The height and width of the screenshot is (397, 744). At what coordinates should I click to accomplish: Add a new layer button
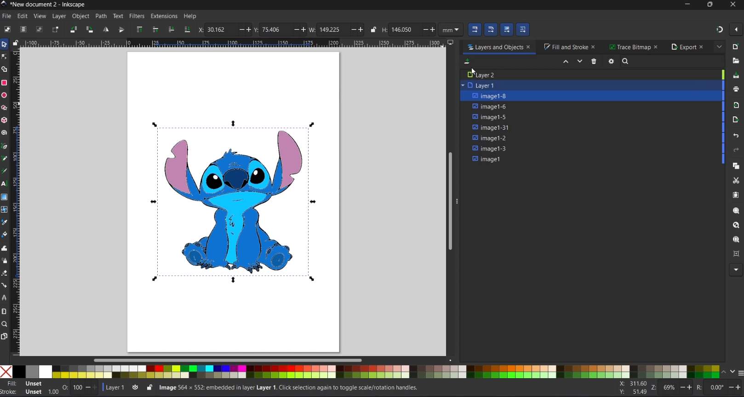click(467, 62)
